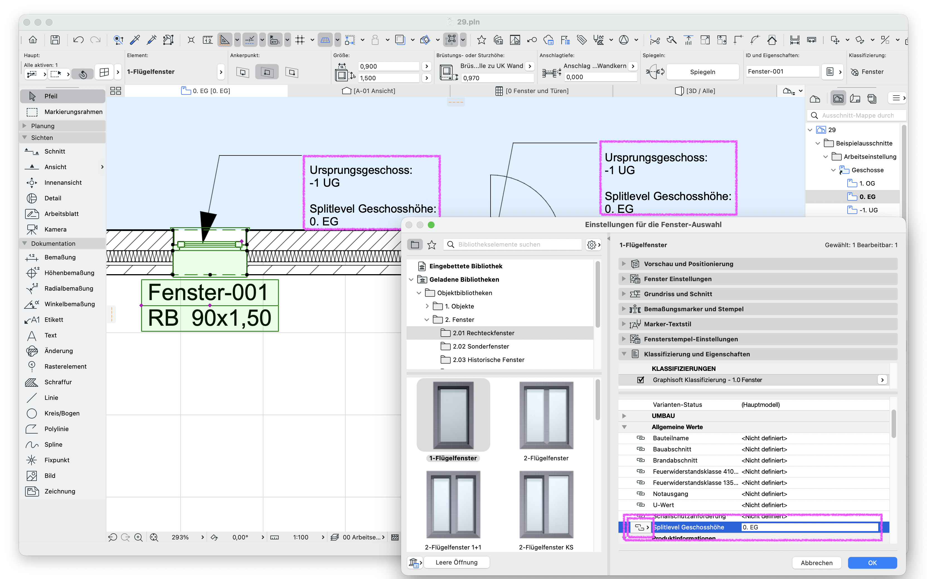Select the middle Ankerpunkt option button
Screen dimensions: 927x579
(267, 72)
